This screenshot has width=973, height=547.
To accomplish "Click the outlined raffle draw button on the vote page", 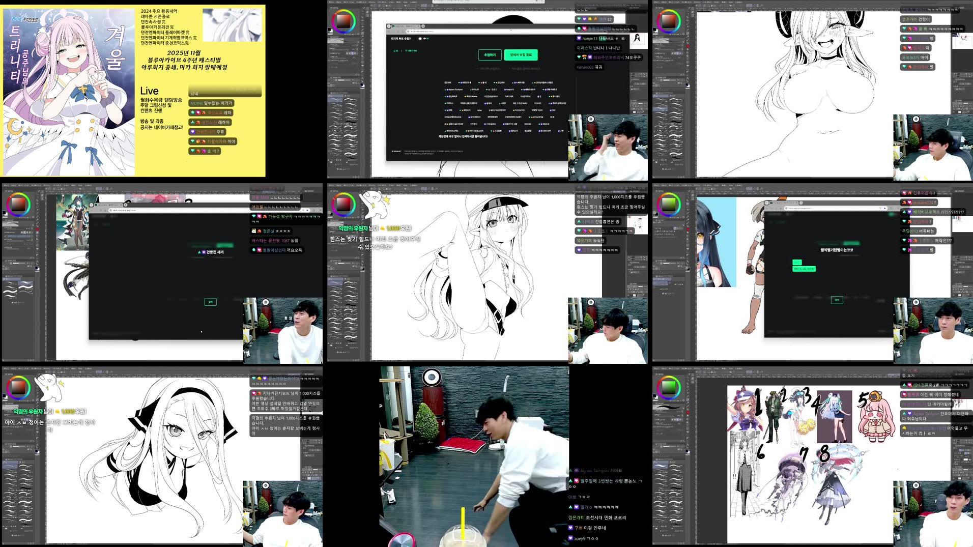I will coord(489,55).
